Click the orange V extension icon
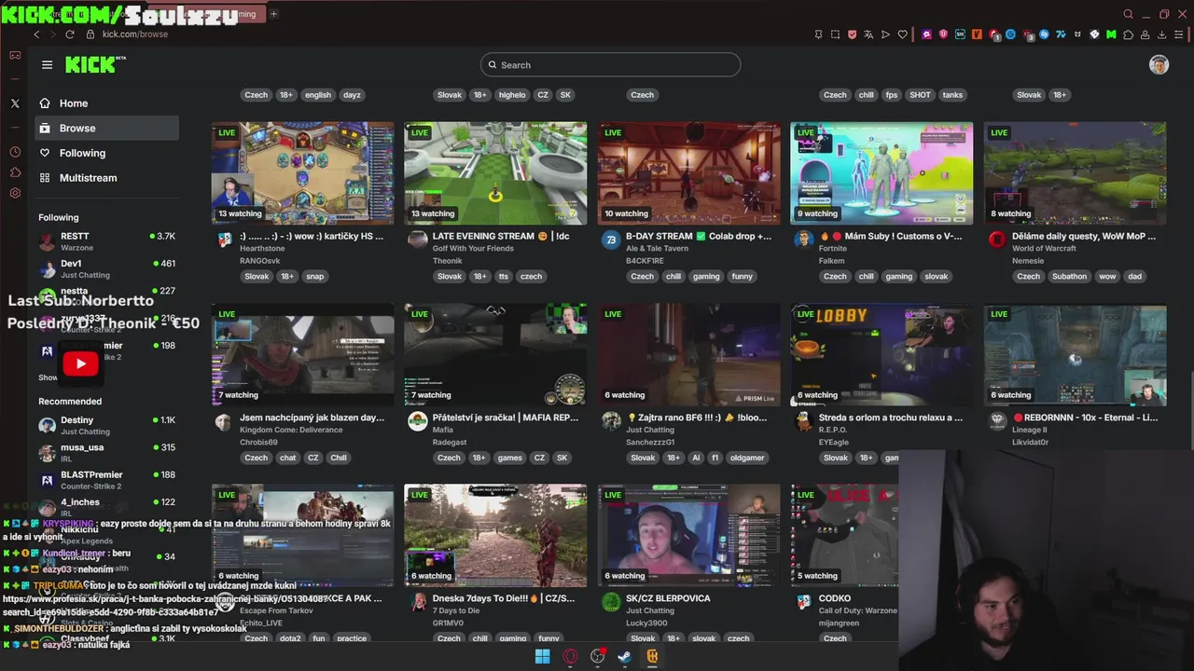The width and height of the screenshot is (1194, 671). pos(977,34)
